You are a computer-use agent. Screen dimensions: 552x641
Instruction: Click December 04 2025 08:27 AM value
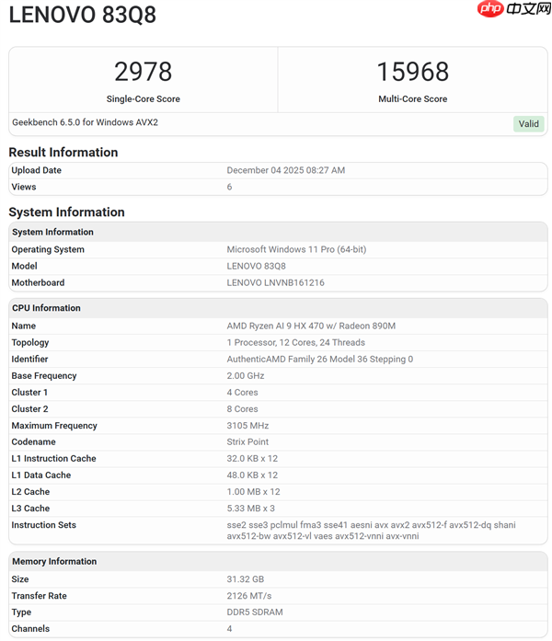pos(286,170)
